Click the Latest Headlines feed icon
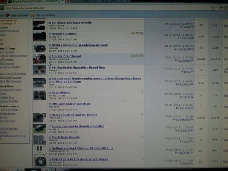This screenshot has width=228, height=171. click(x=32, y=15)
